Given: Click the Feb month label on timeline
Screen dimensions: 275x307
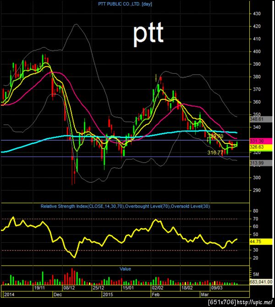Looking at the screenshot, I should tap(156, 295).
